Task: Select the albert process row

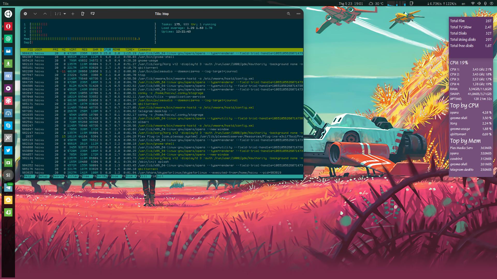Action: point(162,122)
